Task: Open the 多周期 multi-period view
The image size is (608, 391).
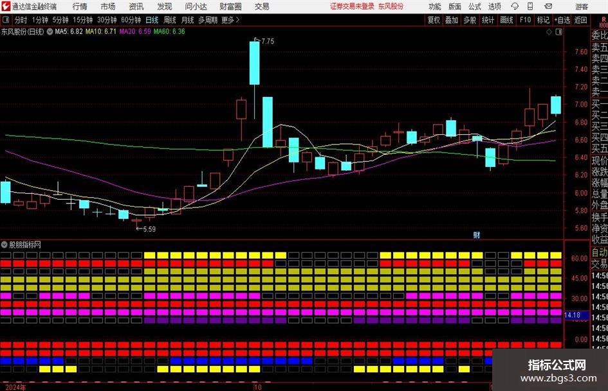Action: (208, 20)
